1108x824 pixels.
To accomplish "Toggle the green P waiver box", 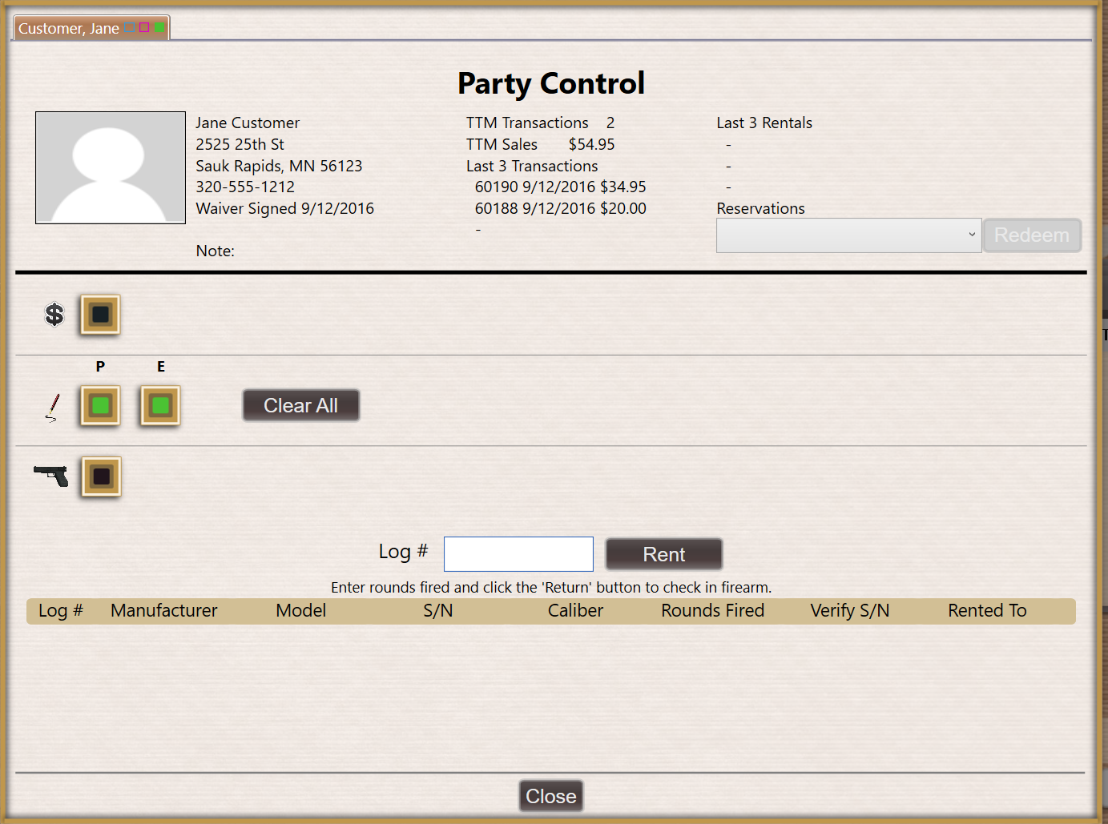I will point(100,406).
